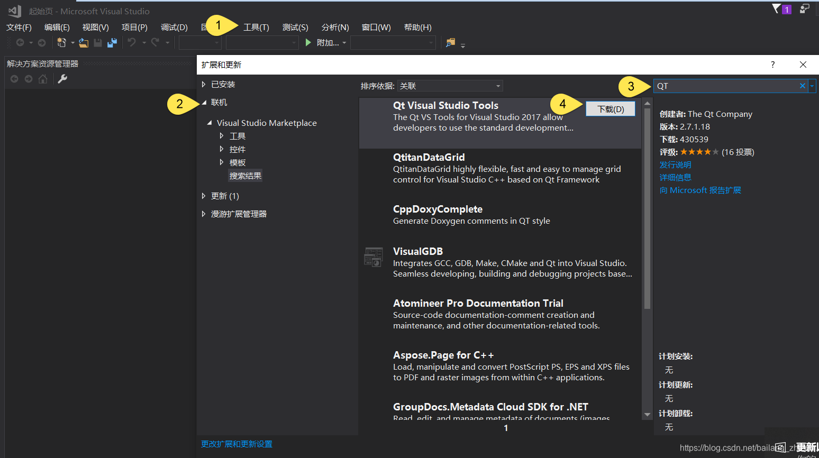Collapse the Visual Studio Marketplace node
Screen dimensions: 819x458
tap(210, 123)
